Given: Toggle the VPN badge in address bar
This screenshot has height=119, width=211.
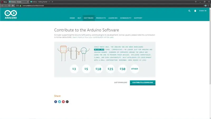Looking at the screenshot, I should 17,6.
